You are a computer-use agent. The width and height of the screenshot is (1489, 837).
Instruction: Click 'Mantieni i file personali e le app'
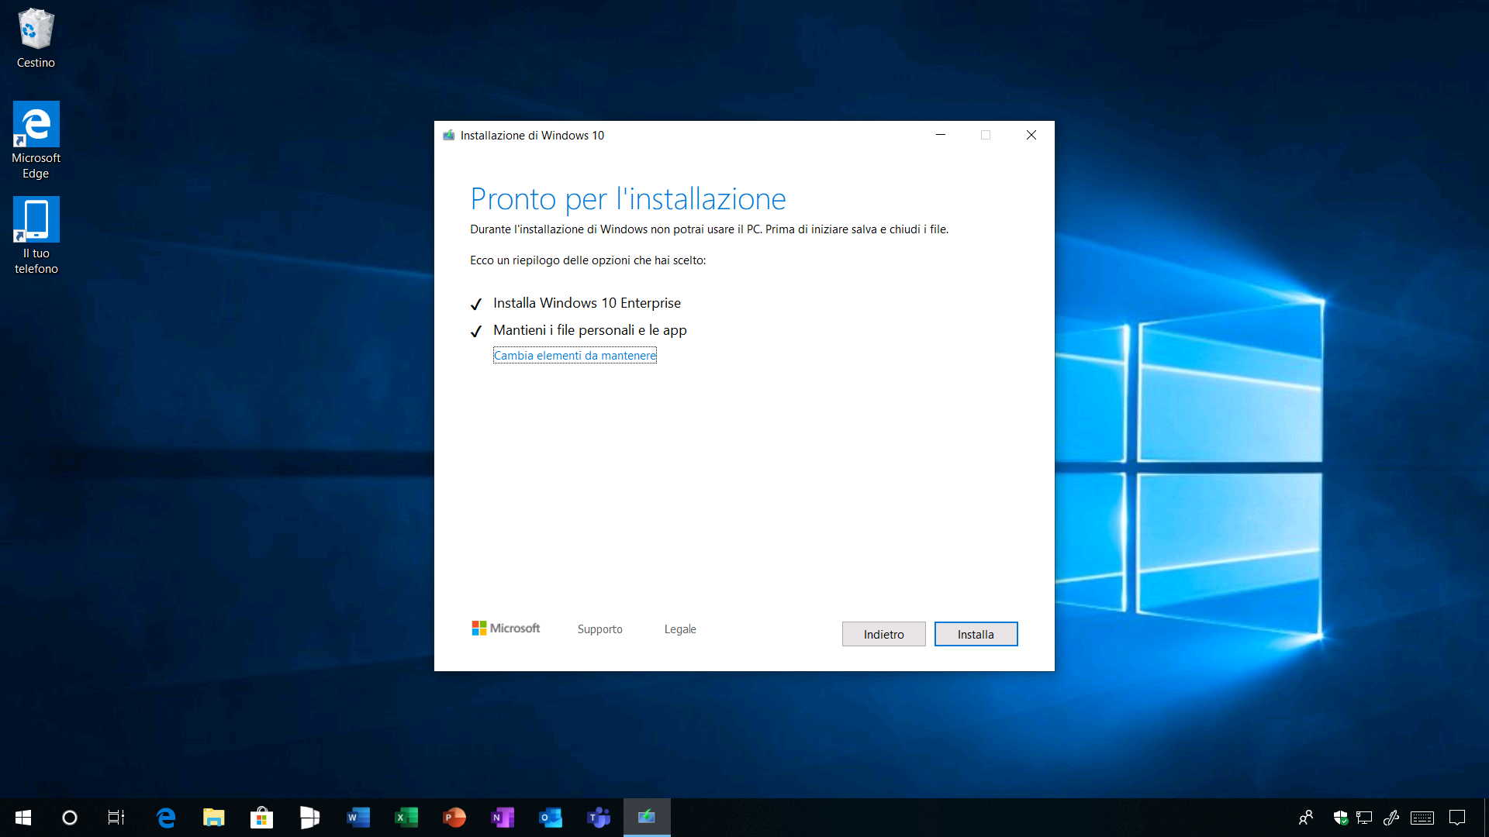coord(590,330)
